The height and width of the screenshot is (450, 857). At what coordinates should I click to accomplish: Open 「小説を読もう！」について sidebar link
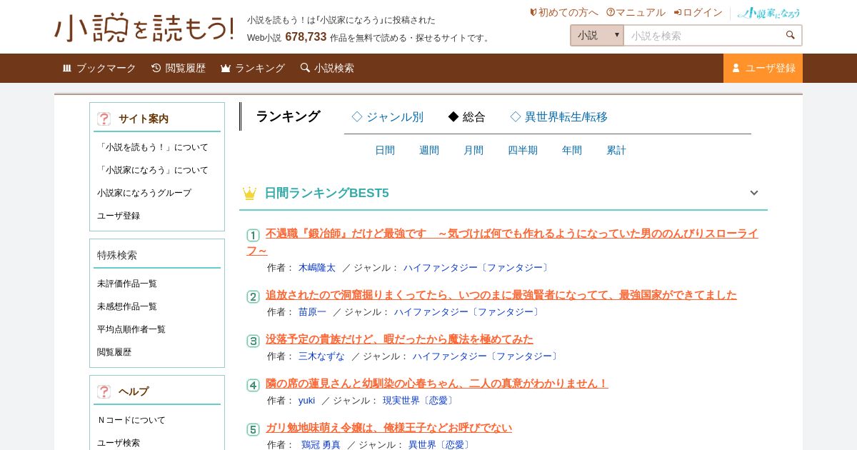pyautogui.click(x=153, y=147)
